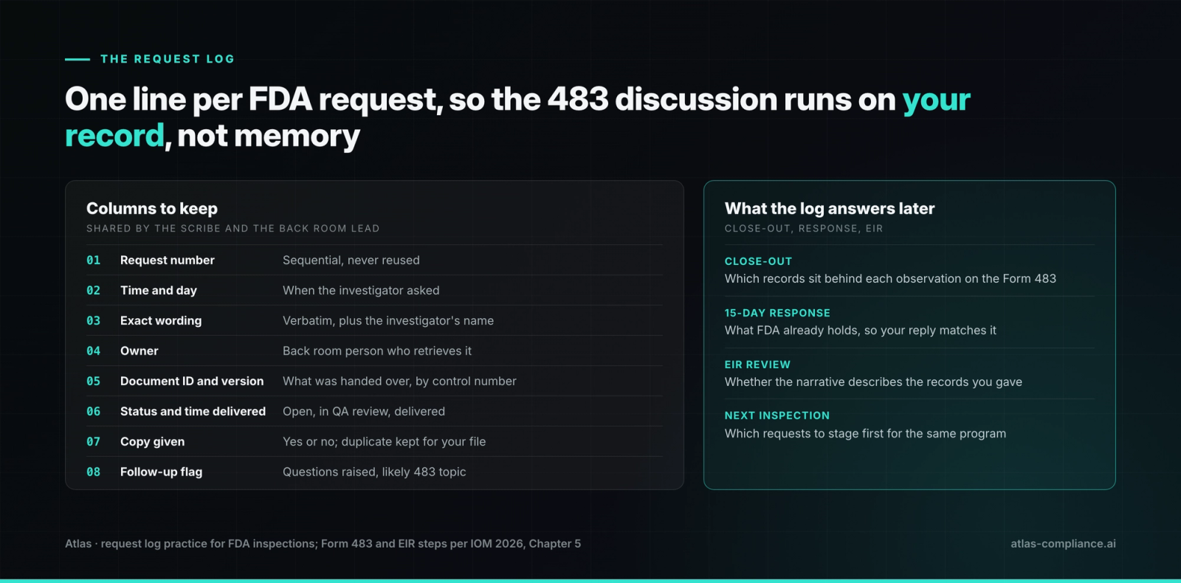This screenshot has width=1181, height=583.
Task: Click row number '07'
Action: click(93, 441)
